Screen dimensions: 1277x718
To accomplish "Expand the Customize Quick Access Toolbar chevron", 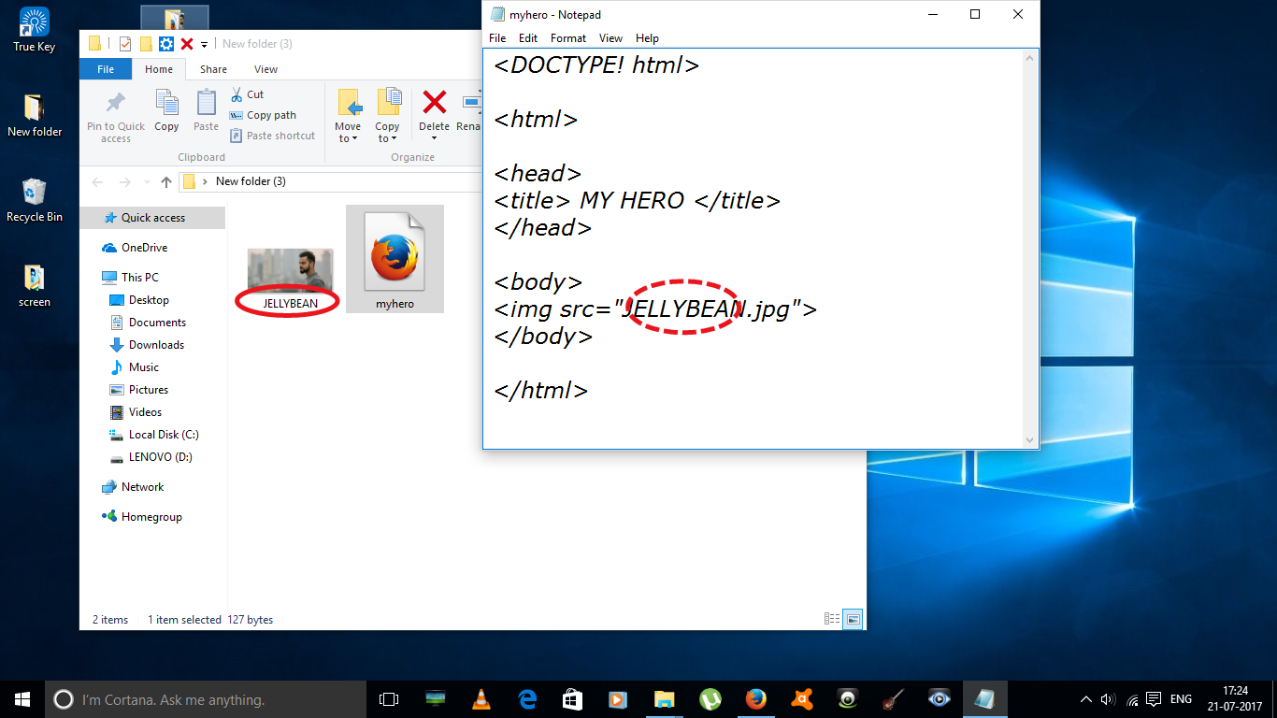I will (204, 44).
